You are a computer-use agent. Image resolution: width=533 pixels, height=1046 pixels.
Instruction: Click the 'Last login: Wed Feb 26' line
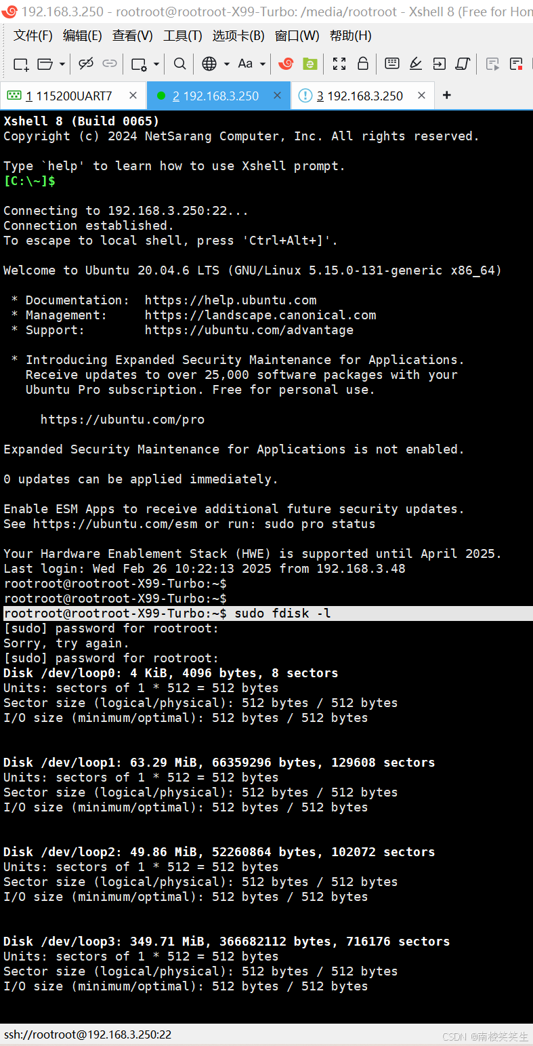click(x=204, y=569)
